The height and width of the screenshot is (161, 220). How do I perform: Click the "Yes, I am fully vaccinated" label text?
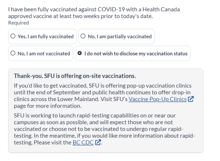(46, 36)
